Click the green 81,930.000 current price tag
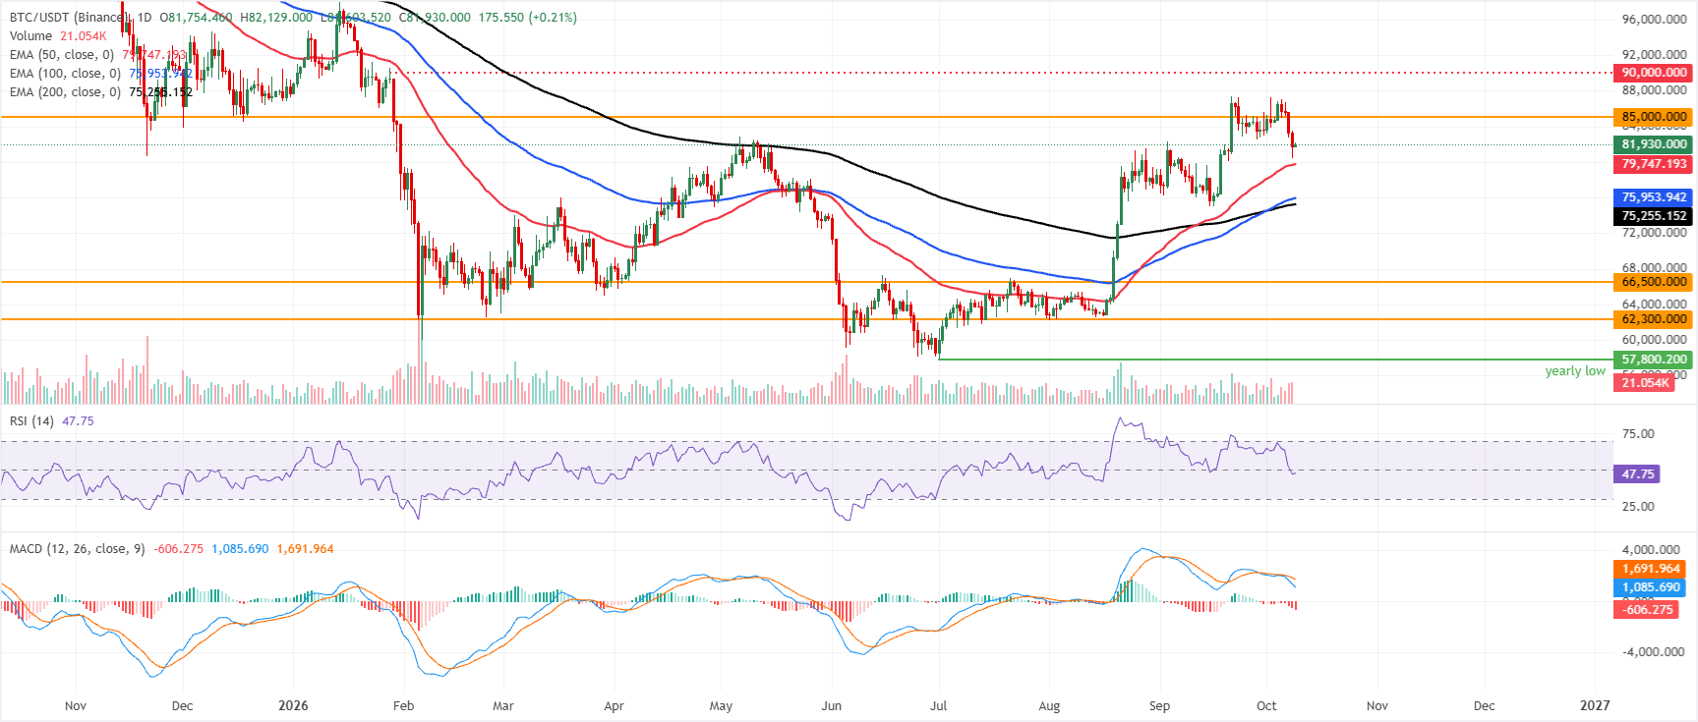 pyautogui.click(x=1654, y=144)
